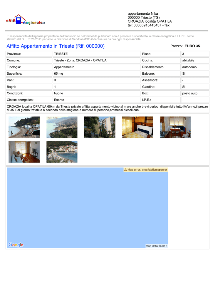Click the 'Condizioni:' label cell

pyautogui.click(x=29, y=93)
